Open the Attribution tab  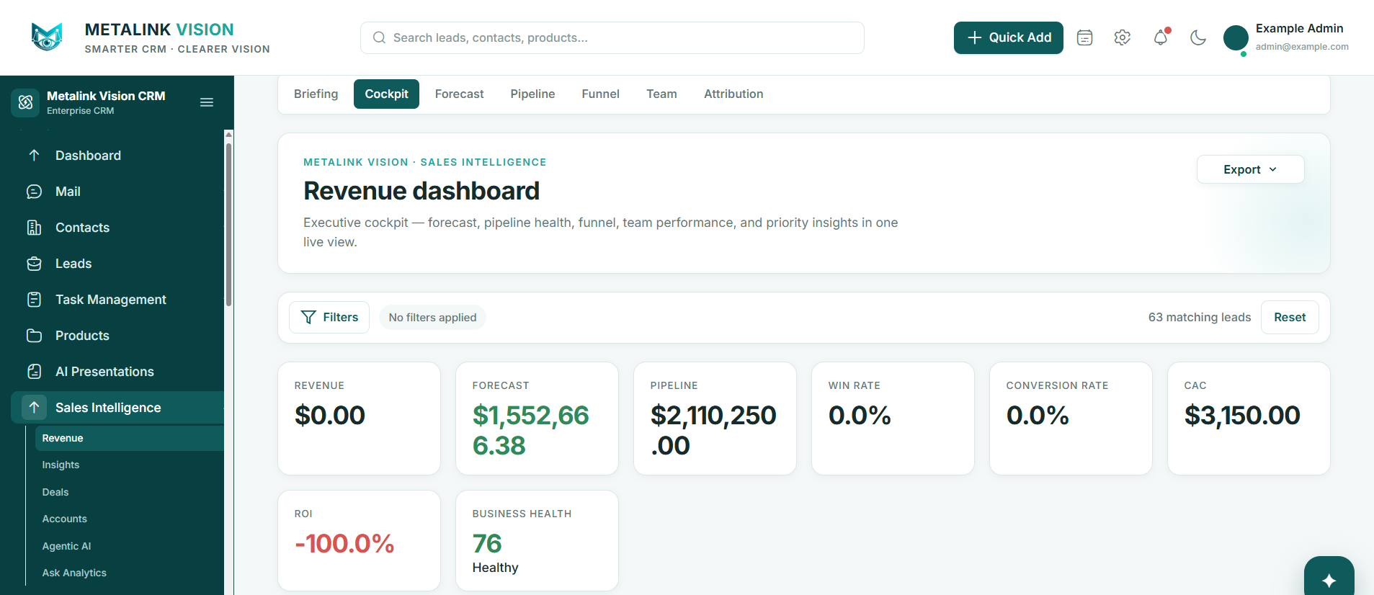[733, 94]
